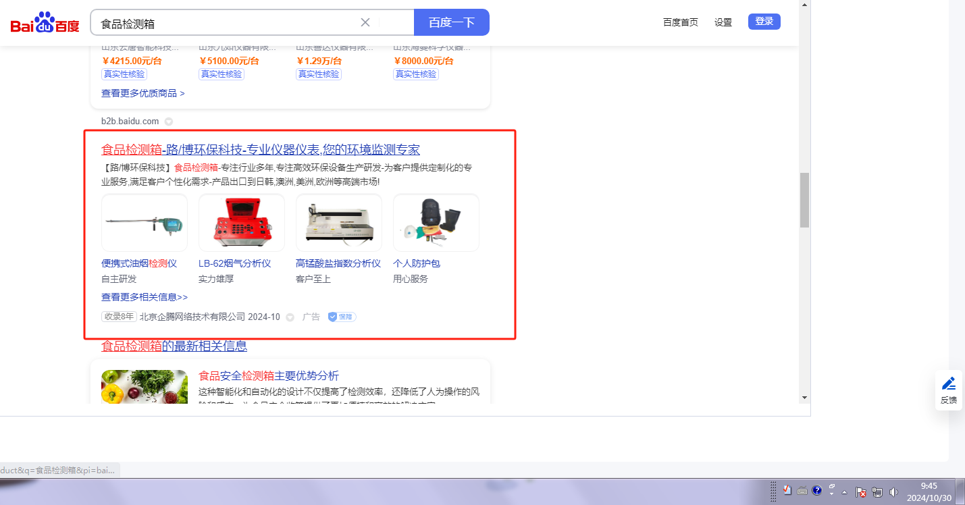Click the Baidu logo

point(45,23)
